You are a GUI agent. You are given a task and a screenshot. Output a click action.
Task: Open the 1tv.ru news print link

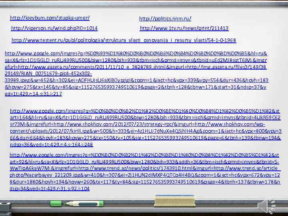[x=184, y=28]
